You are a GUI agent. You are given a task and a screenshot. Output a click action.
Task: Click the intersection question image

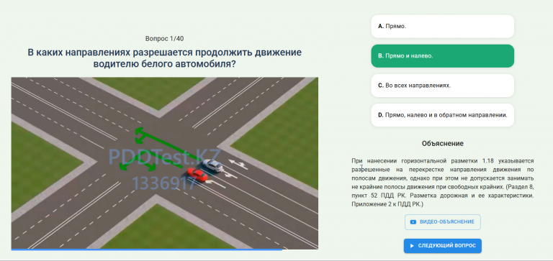[x=165, y=163]
